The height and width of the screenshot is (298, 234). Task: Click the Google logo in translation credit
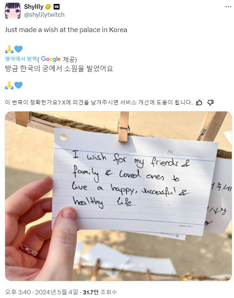point(51,59)
